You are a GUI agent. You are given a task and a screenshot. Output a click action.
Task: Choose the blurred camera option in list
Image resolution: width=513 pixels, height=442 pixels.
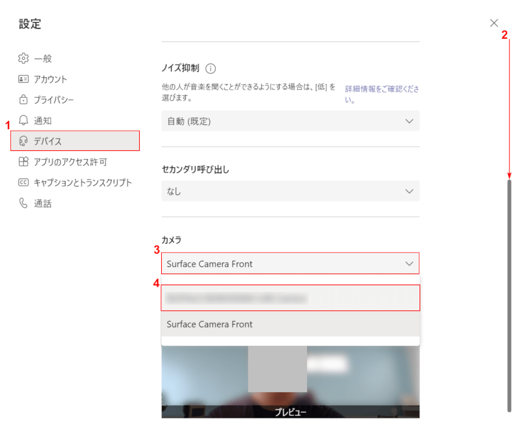pyautogui.click(x=290, y=298)
